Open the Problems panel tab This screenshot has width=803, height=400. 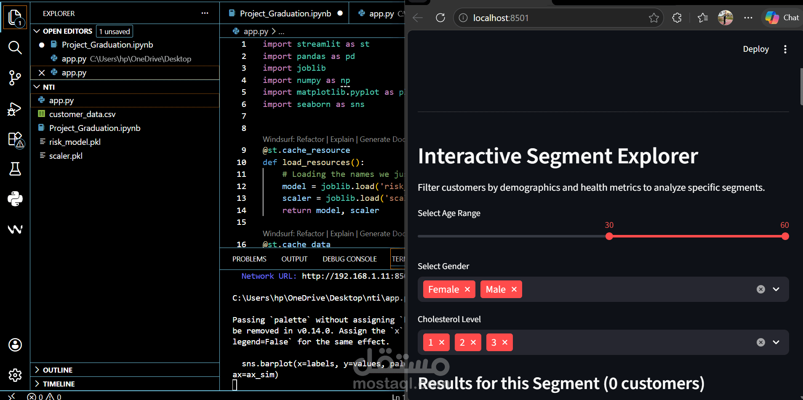click(249, 259)
